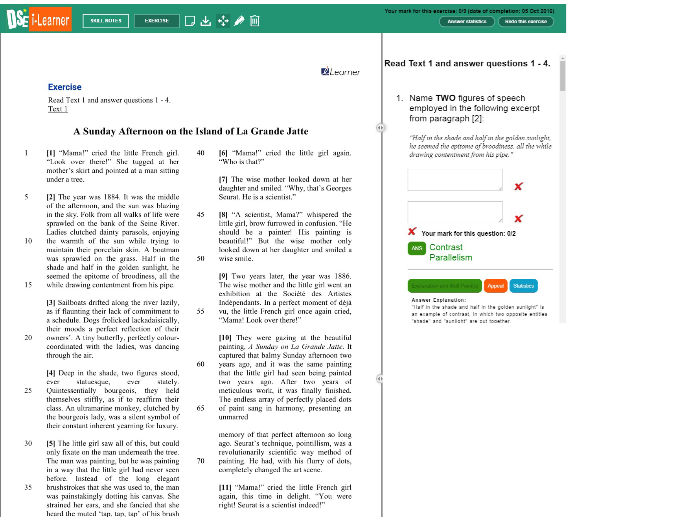Click Redo this exercise button
690x517 pixels.
[x=526, y=22]
